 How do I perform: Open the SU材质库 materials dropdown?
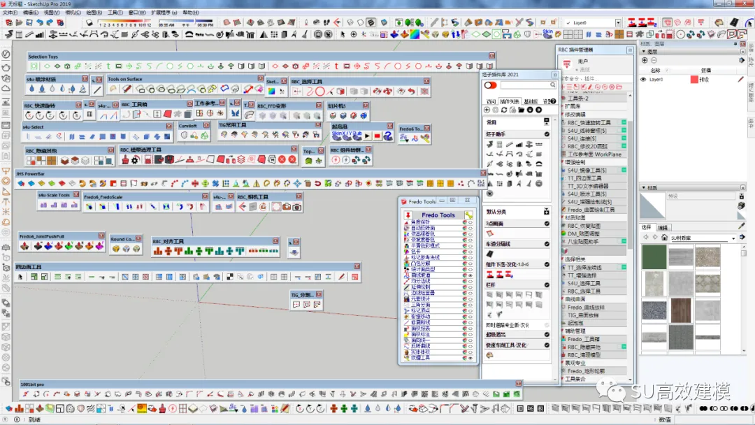[733, 238]
